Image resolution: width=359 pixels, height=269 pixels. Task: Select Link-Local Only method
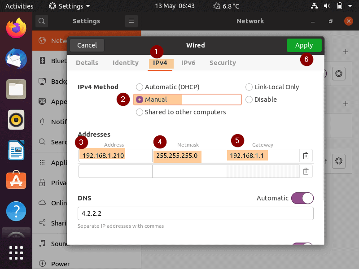(272, 87)
